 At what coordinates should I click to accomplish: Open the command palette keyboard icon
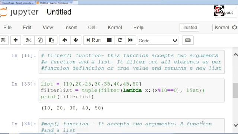[x=188, y=40]
